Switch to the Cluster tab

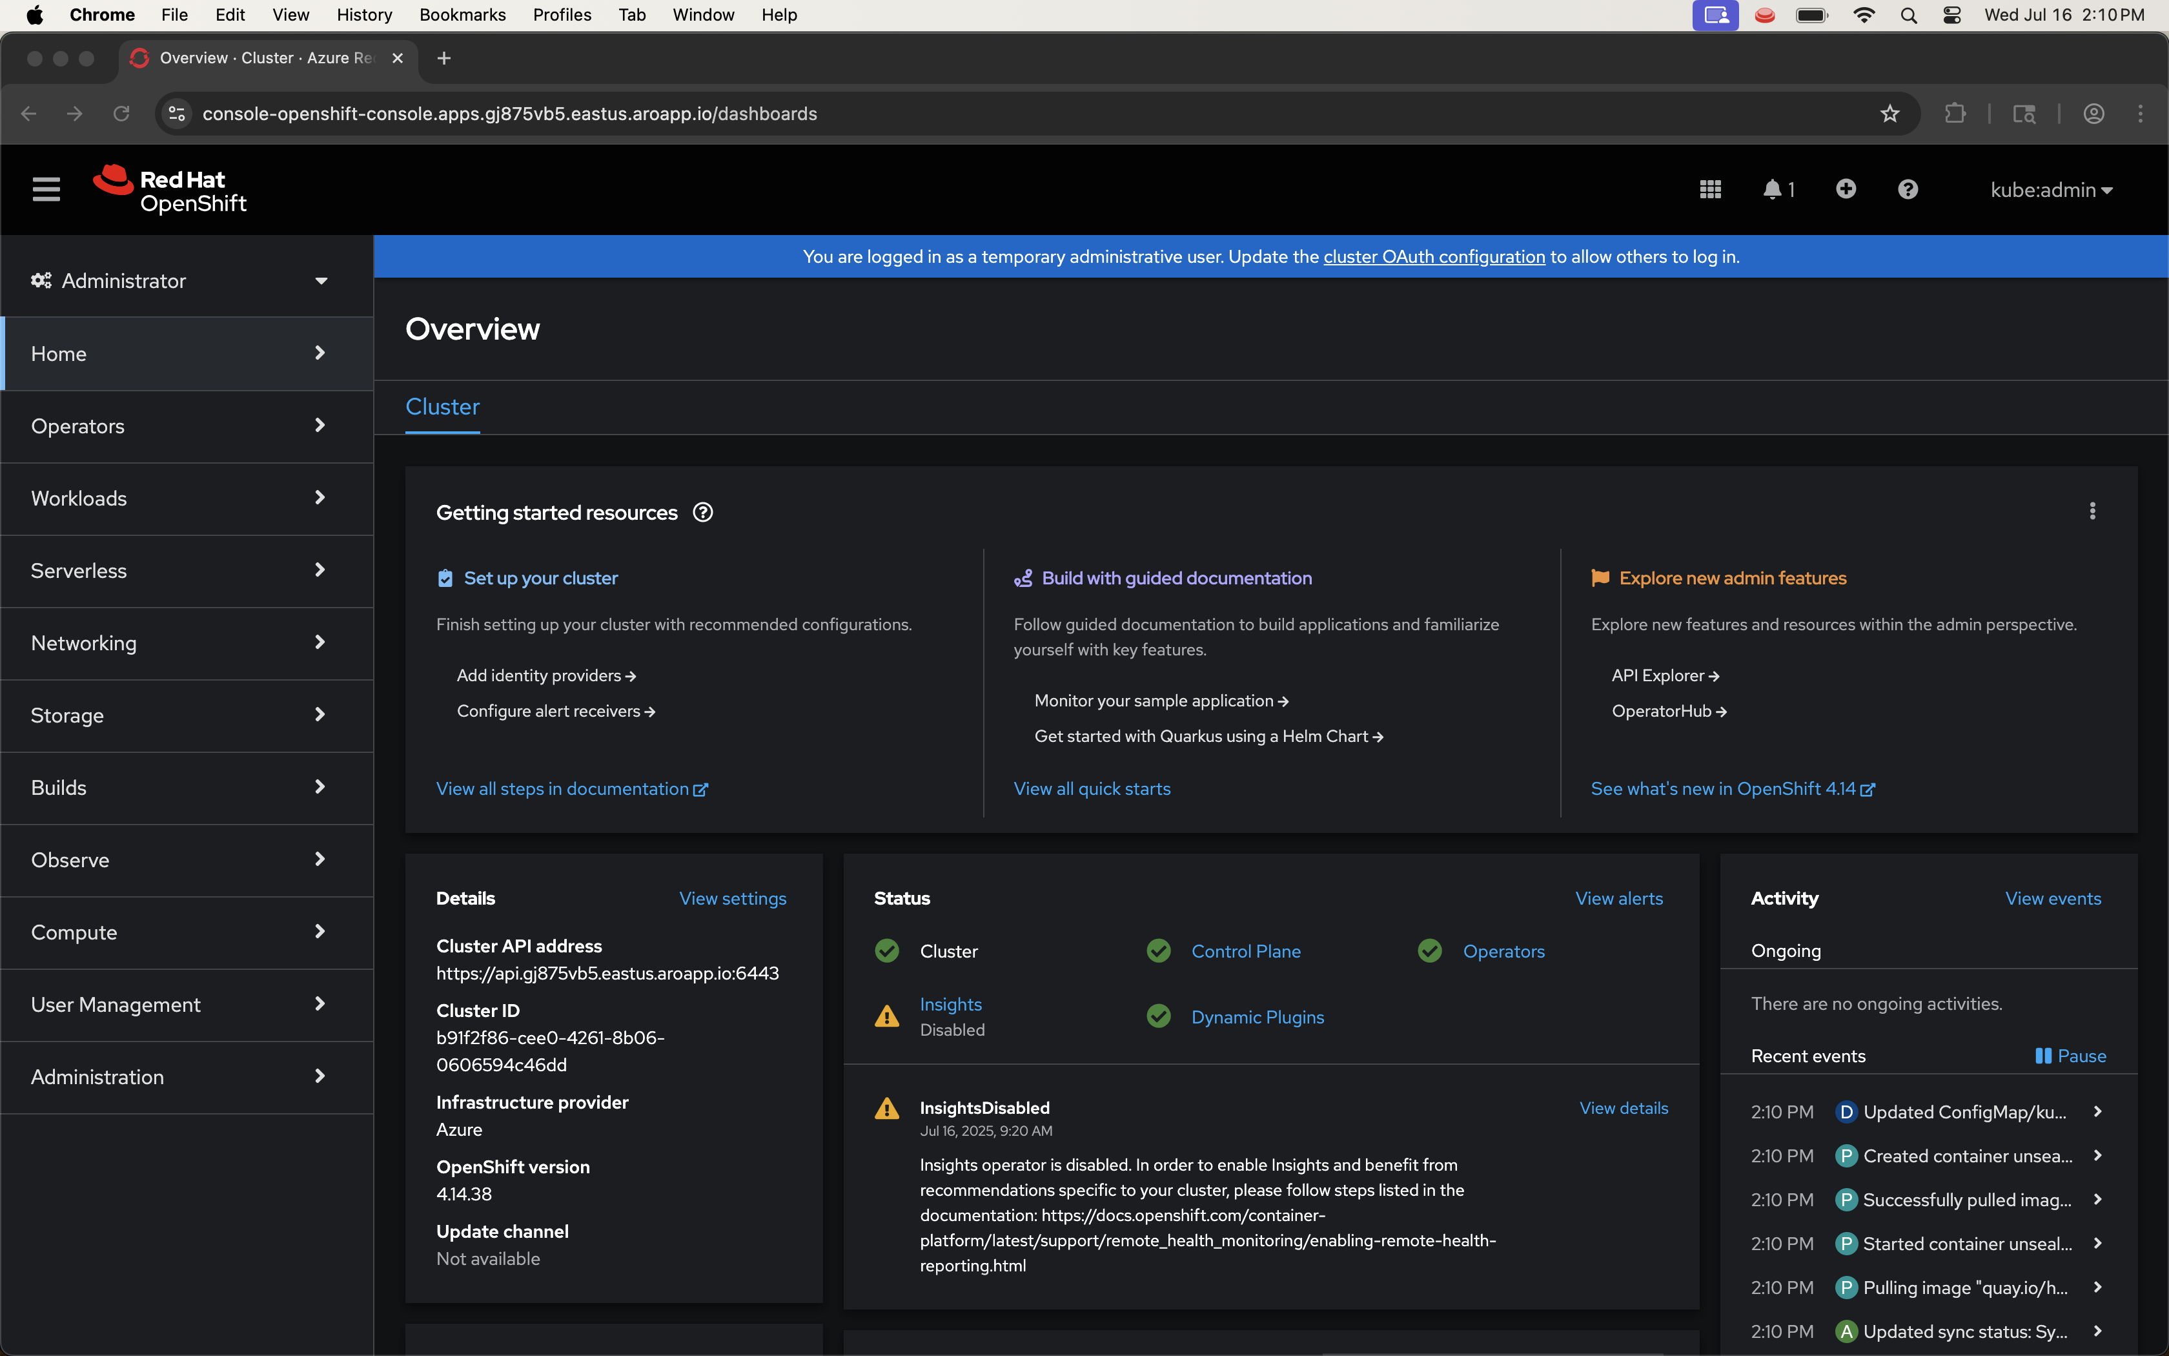point(443,406)
